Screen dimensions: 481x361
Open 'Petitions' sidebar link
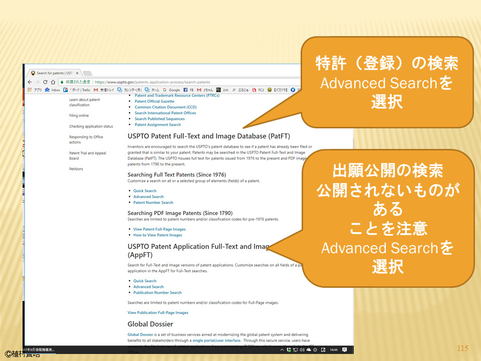[x=76, y=169]
